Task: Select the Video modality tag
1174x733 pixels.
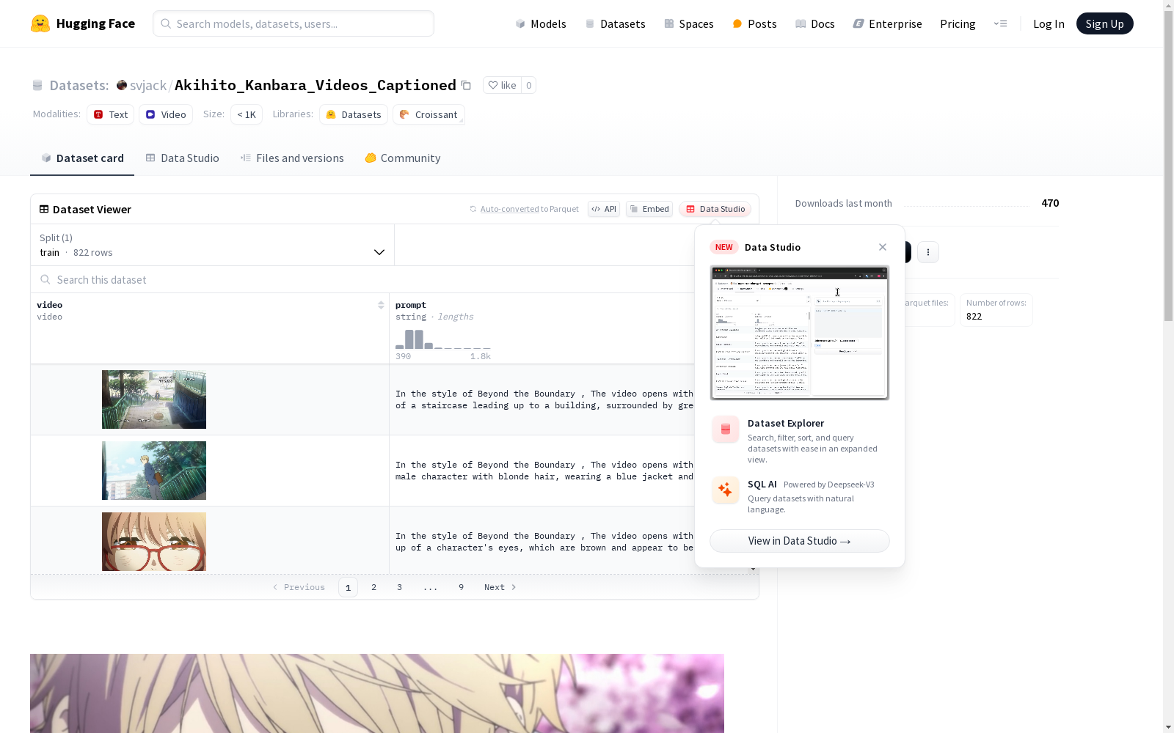Action: [x=166, y=114]
